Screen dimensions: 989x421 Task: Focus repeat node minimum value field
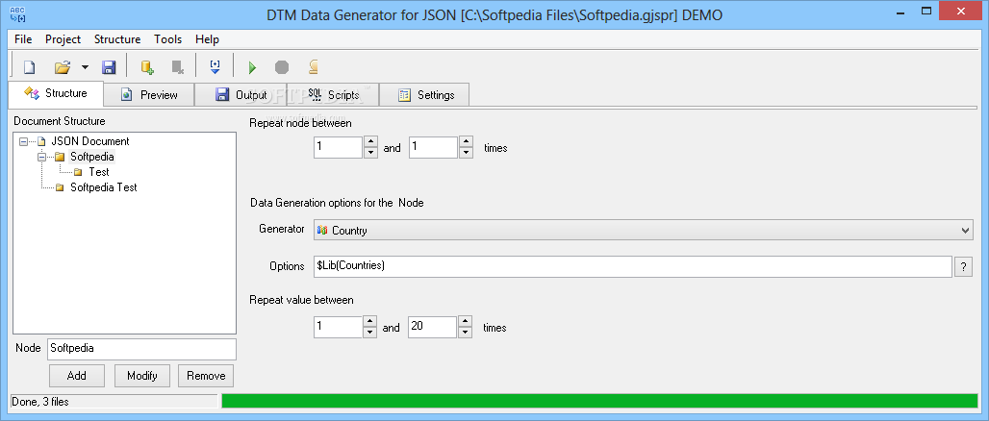(x=338, y=147)
